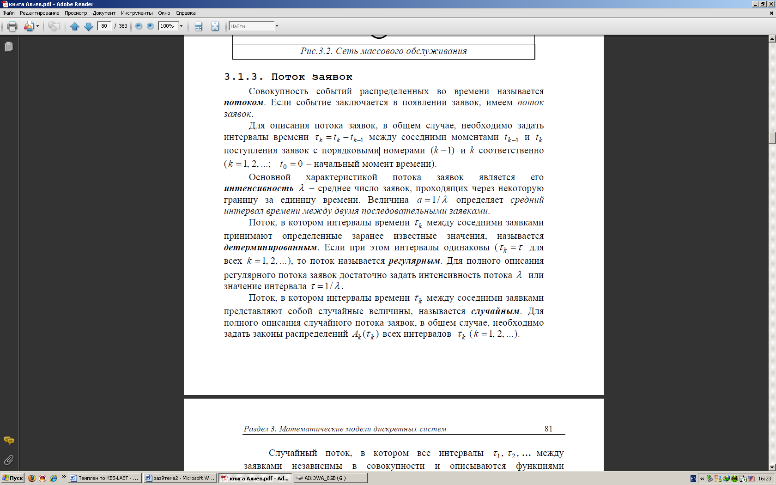The image size is (776, 485).
Task: Go to the previous page with the up arrow
Action: point(75,26)
